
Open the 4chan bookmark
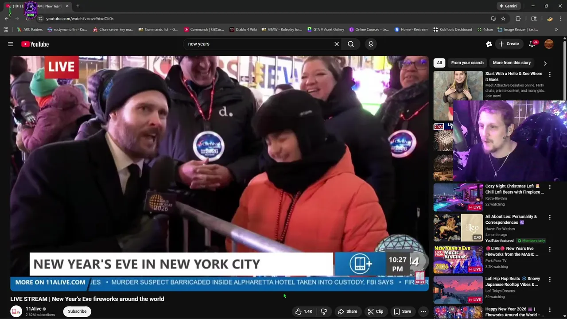[485, 30]
